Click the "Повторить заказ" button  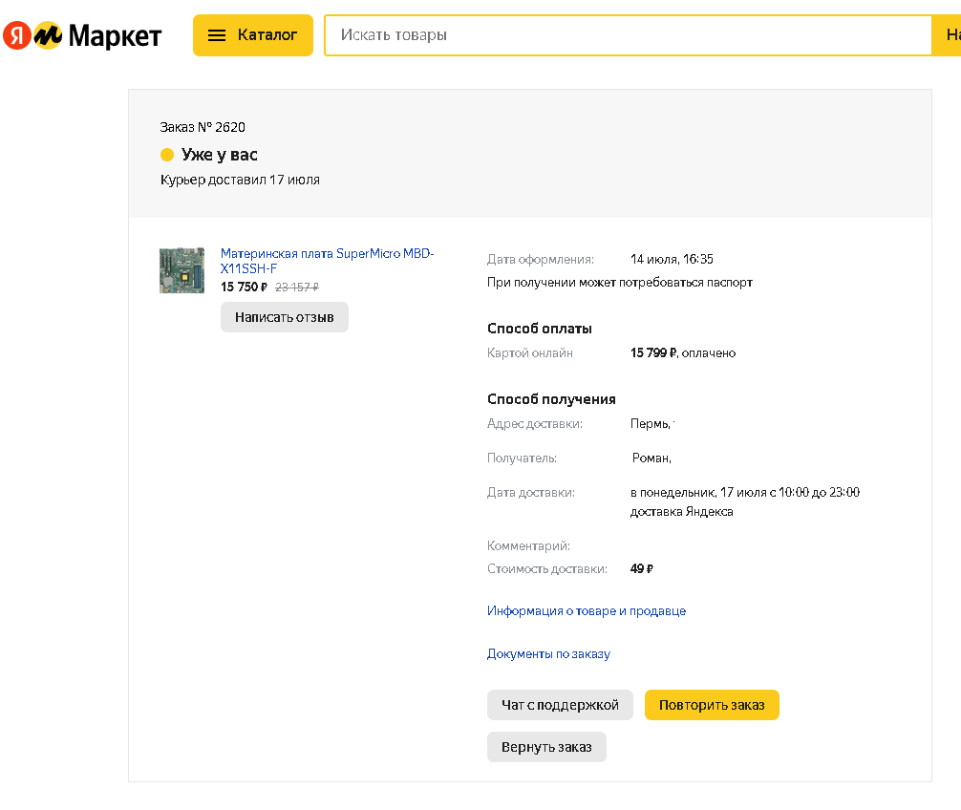click(x=712, y=705)
